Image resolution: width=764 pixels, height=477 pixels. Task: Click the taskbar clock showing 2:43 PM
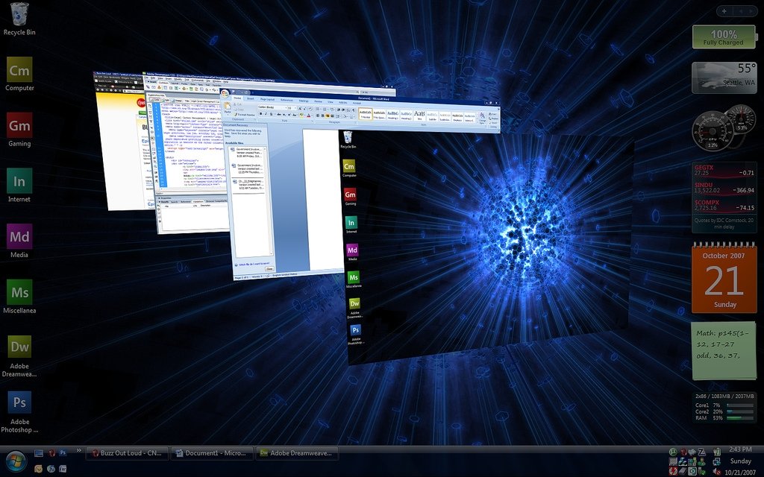click(741, 449)
